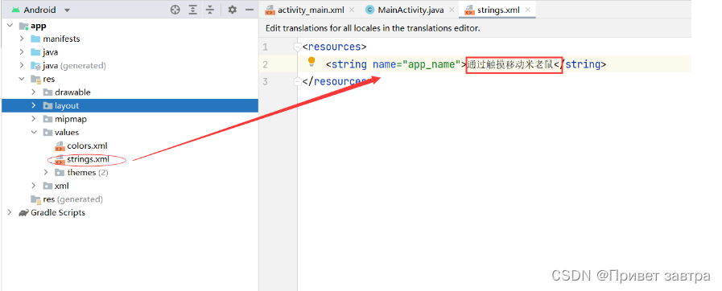Click the res folder icon

[35, 79]
